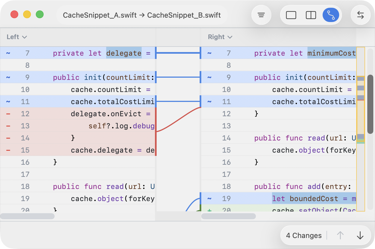
Task: Click the vertical scrollbar thumb
Action: (x=370, y=104)
